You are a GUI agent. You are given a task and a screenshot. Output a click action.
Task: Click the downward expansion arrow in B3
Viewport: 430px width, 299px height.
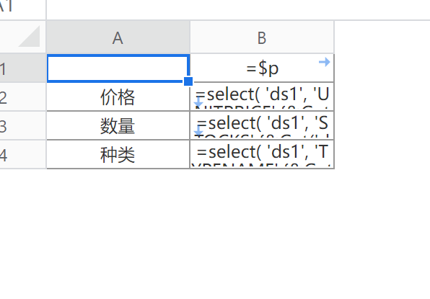198,131
